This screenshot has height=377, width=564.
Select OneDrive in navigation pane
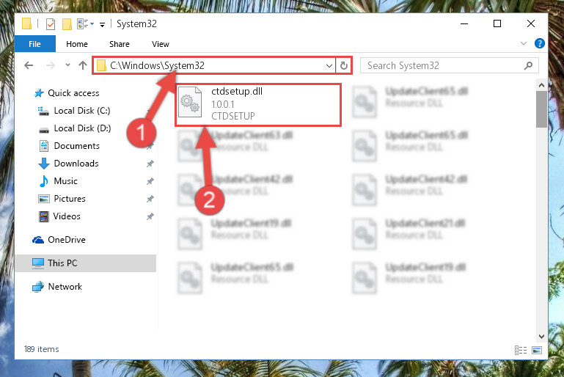tap(67, 240)
